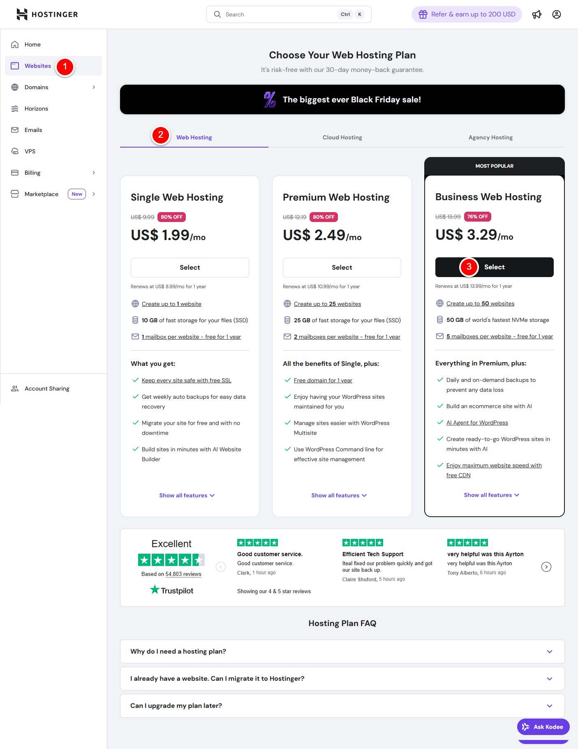The image size is (578, 749).
Task: Click next arrow in Trustpilot reviews
Action: pyautogui.click(x=546, y=567)
